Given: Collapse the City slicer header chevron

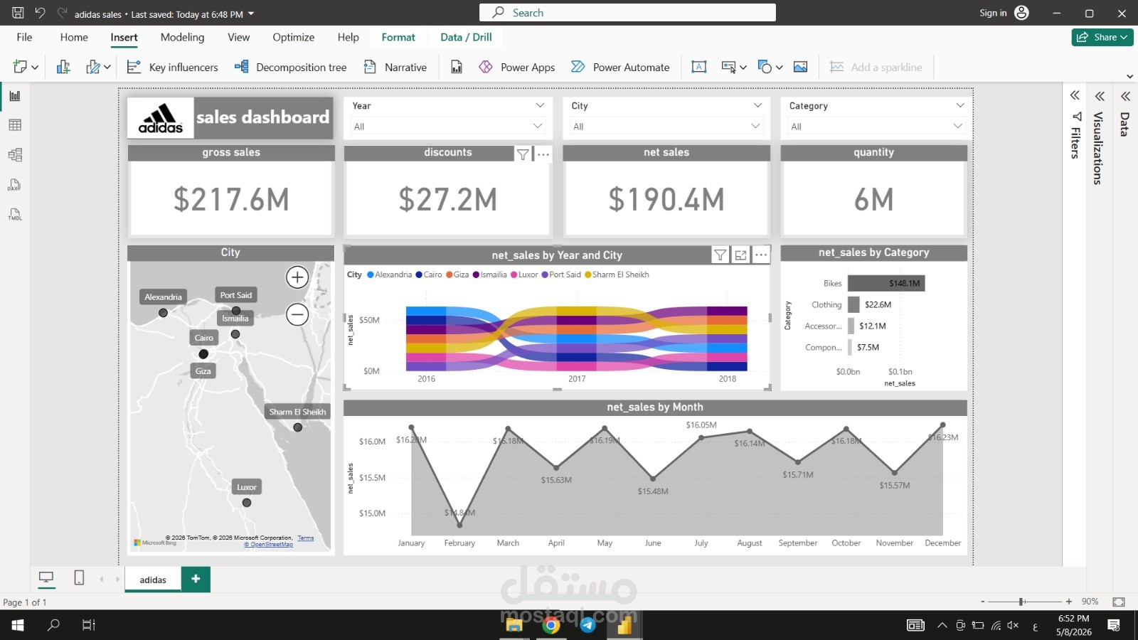Looking at the screenshot, I should coord(758,105).
